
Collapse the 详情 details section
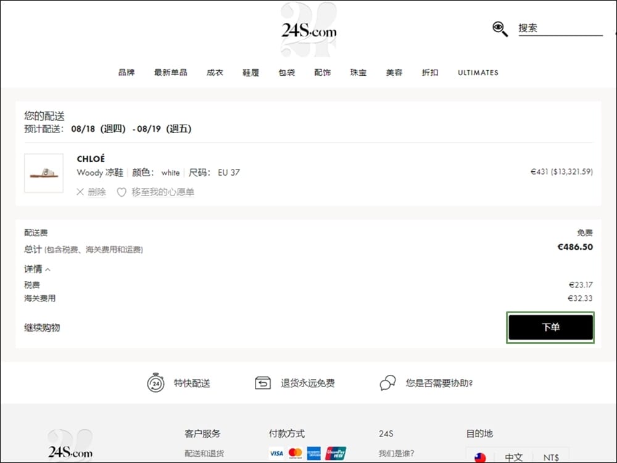(38, 269)
